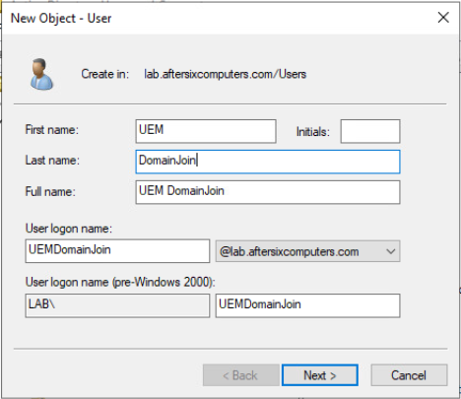This screenshot has width=461, height=399.
Task: Click the Initials label
Action: pos(313,132)
